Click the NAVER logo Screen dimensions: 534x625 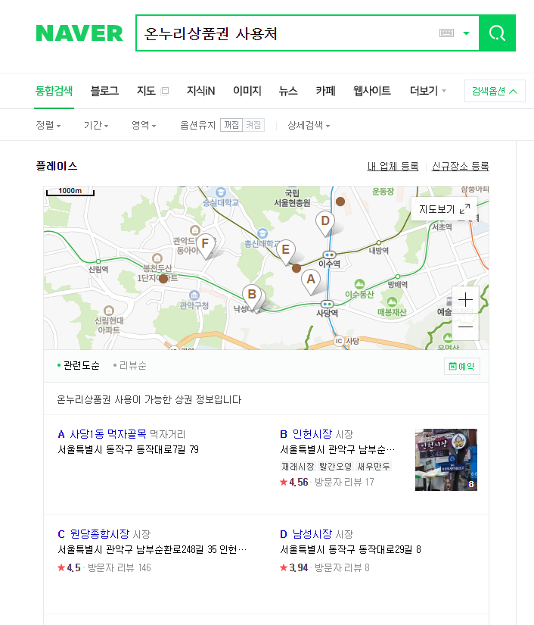[79, 33]
